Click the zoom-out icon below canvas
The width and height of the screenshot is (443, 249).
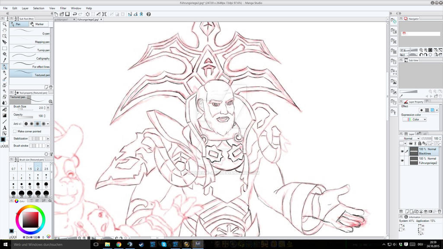pyautogui.click(x=80, y=238)
